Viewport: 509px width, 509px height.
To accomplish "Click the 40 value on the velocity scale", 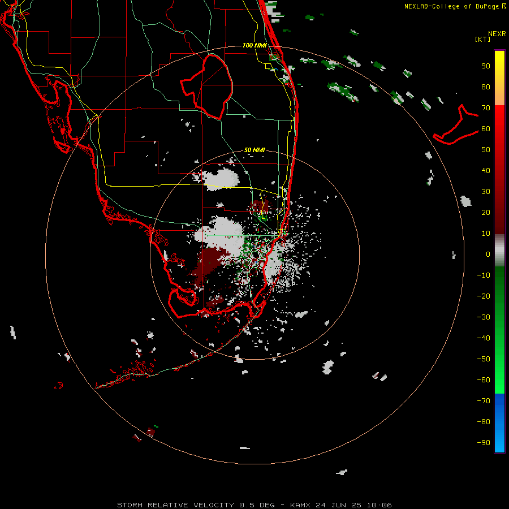I will click(486, 170).
